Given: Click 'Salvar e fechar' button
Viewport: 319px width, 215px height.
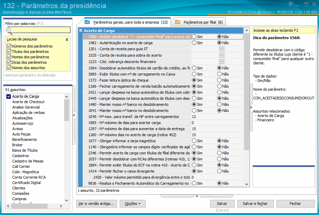Looking at the screenshot, I should pyautogui.click(x=255, y=204).
